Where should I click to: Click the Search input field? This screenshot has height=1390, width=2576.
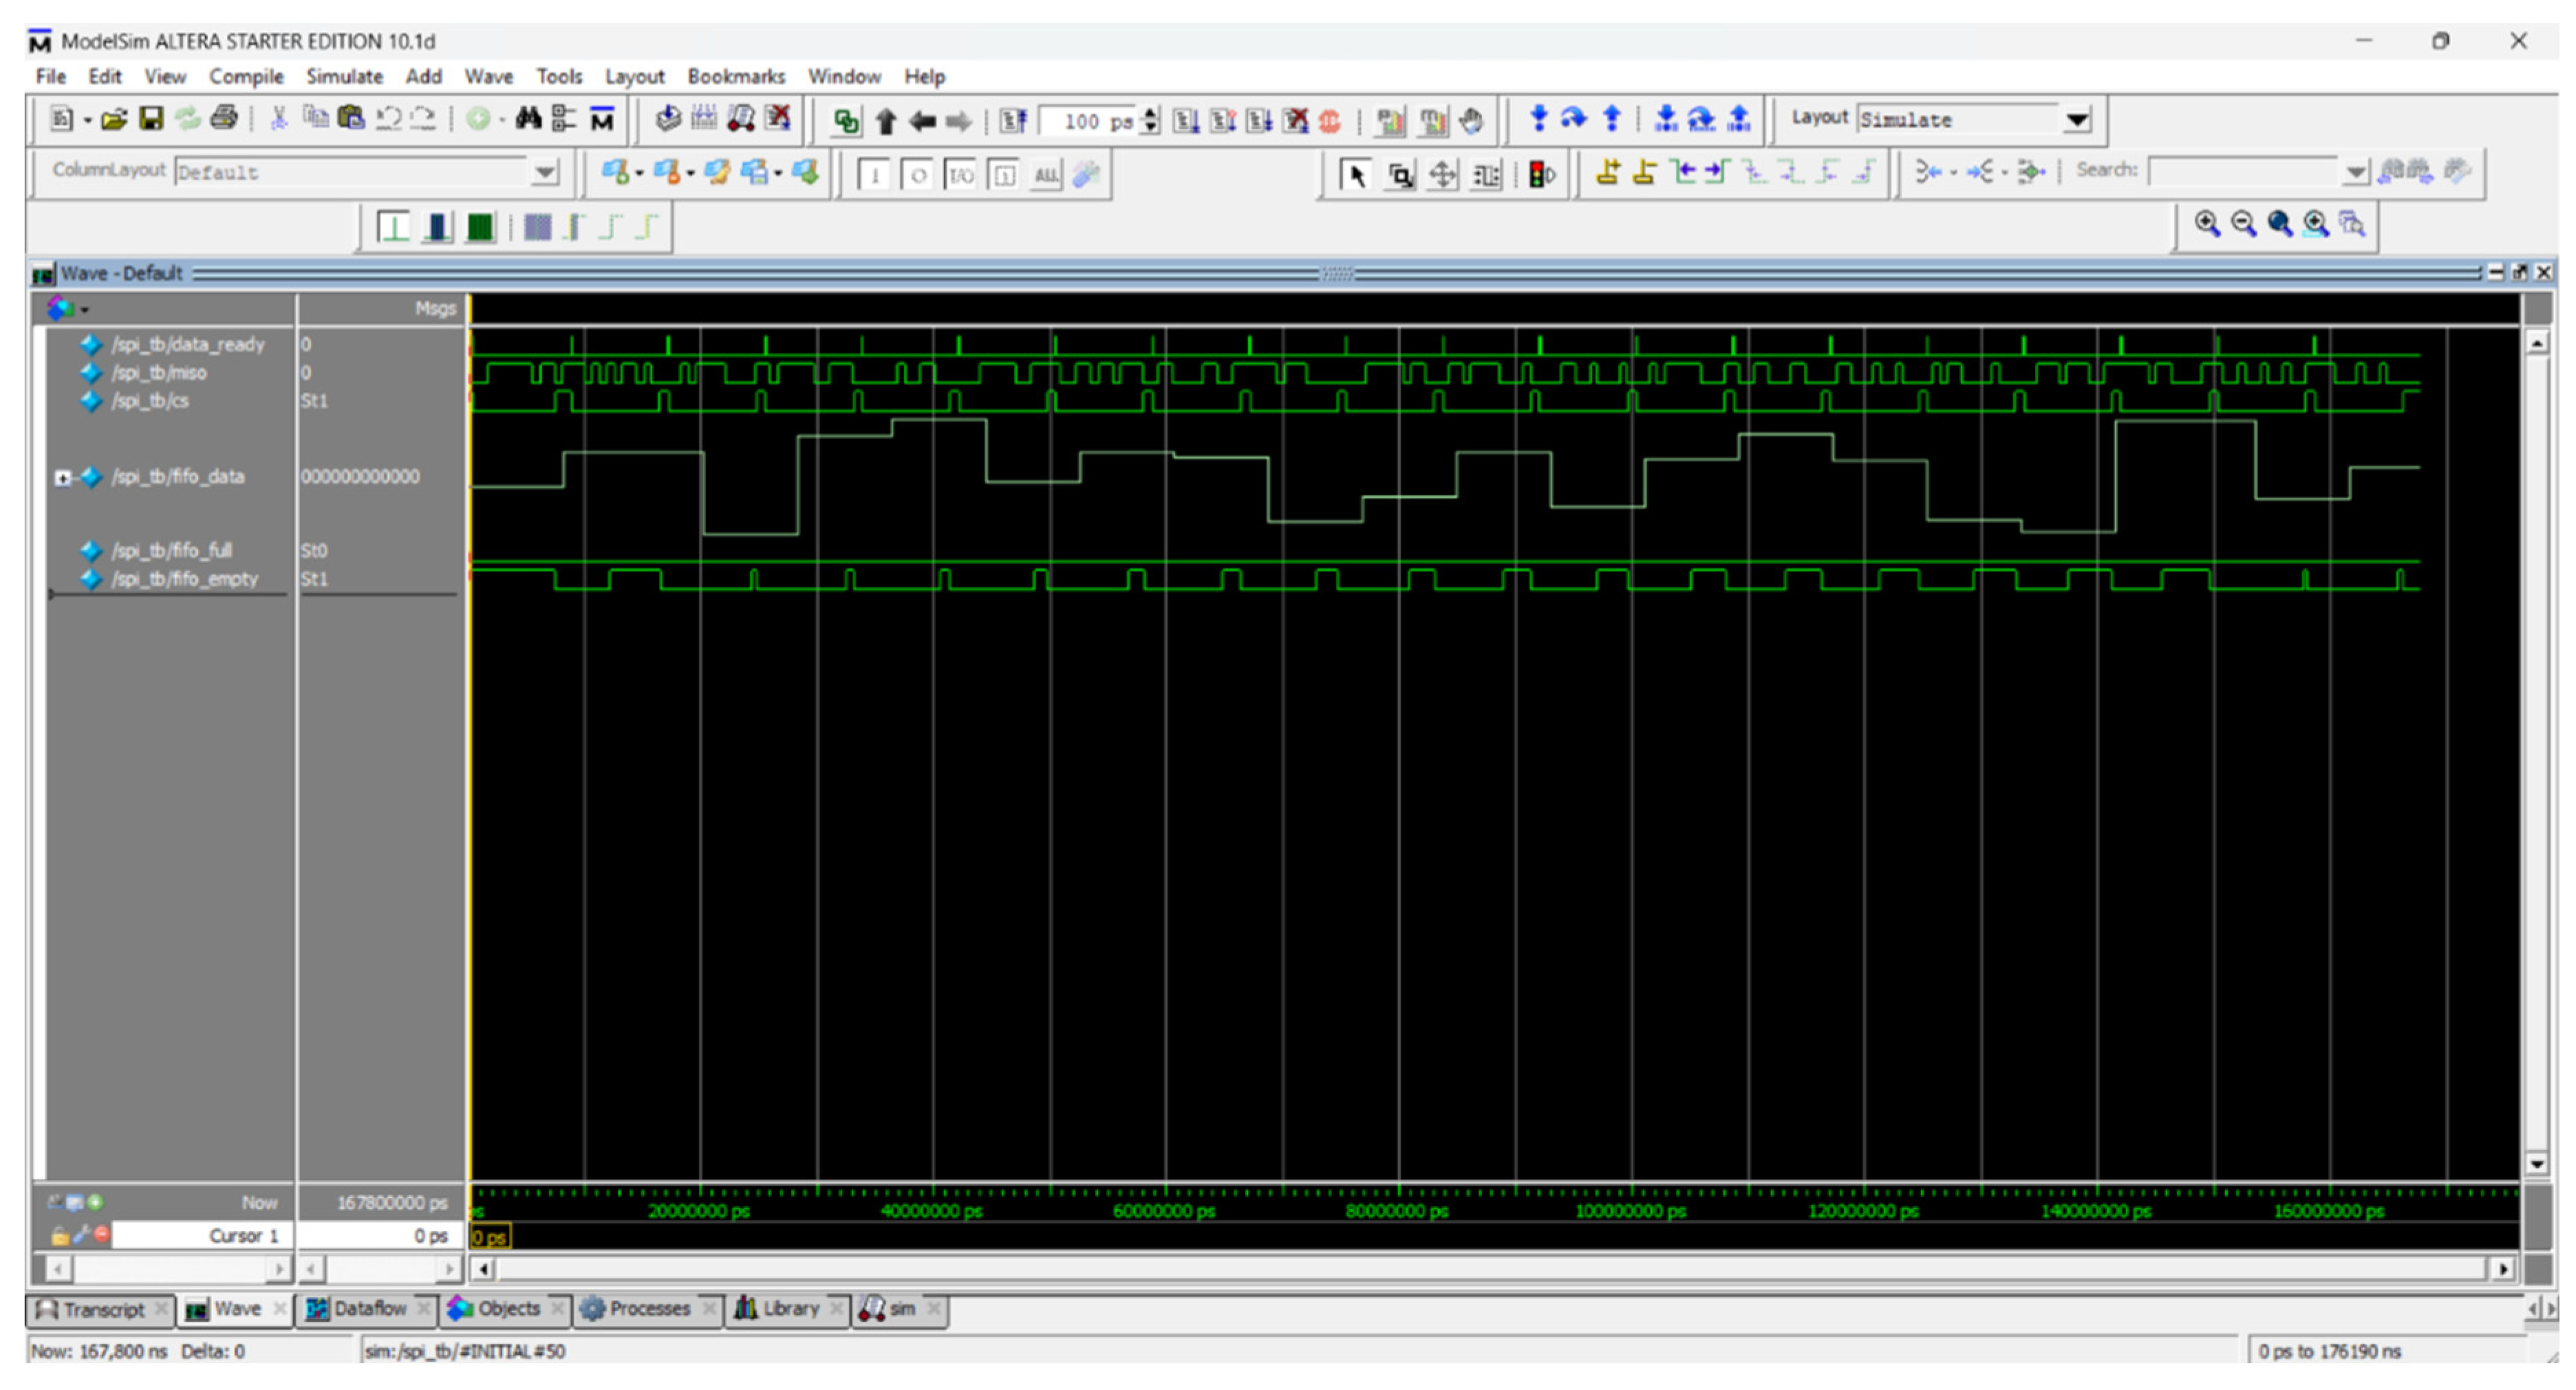2244,172
